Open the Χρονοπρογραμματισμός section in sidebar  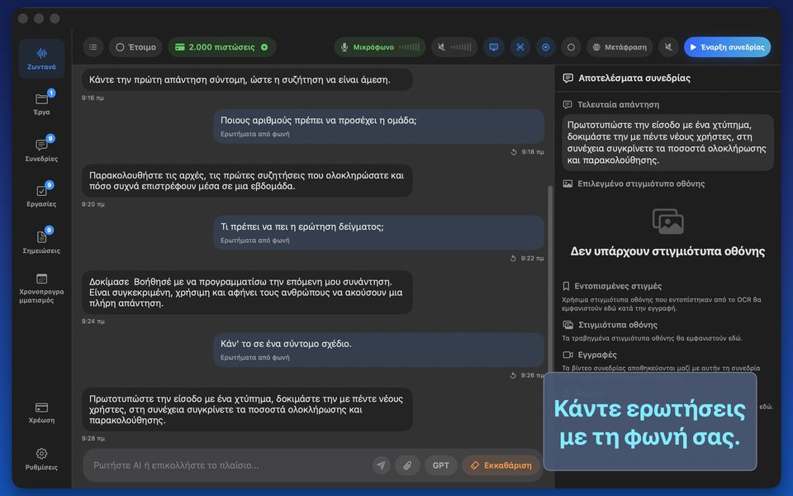pos(41,289)
